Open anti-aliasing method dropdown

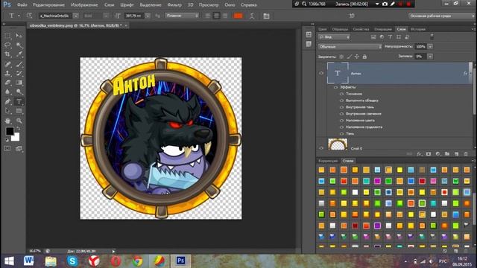click(182, 16)
